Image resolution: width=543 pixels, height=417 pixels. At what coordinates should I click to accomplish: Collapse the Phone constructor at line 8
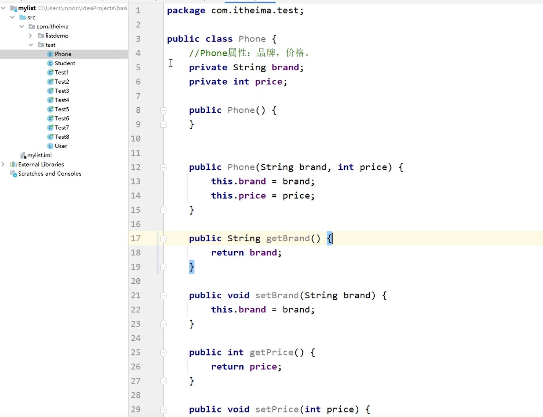163,110
